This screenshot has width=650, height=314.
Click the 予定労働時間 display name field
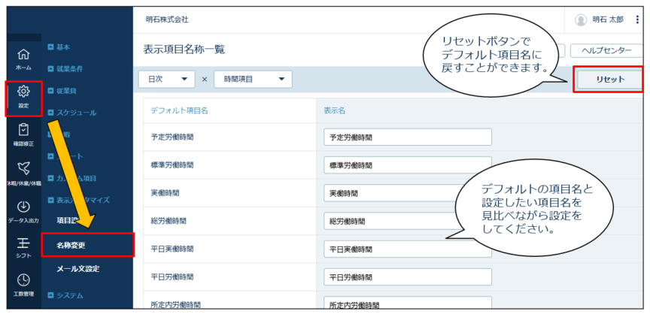point(408,137)
